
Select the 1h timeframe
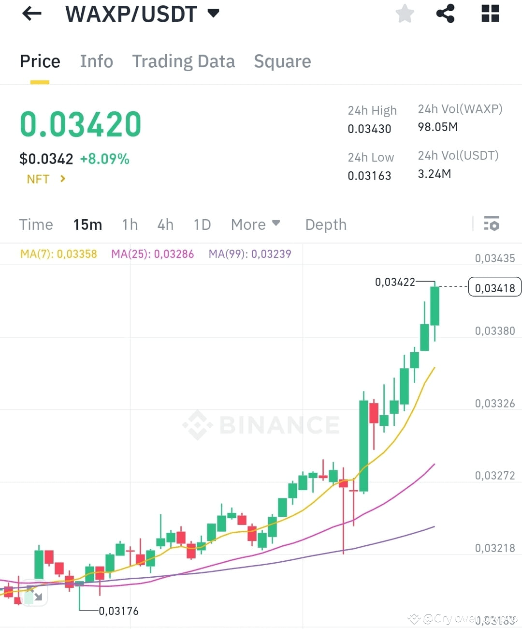pyautogui.click(x=130, y=225)
